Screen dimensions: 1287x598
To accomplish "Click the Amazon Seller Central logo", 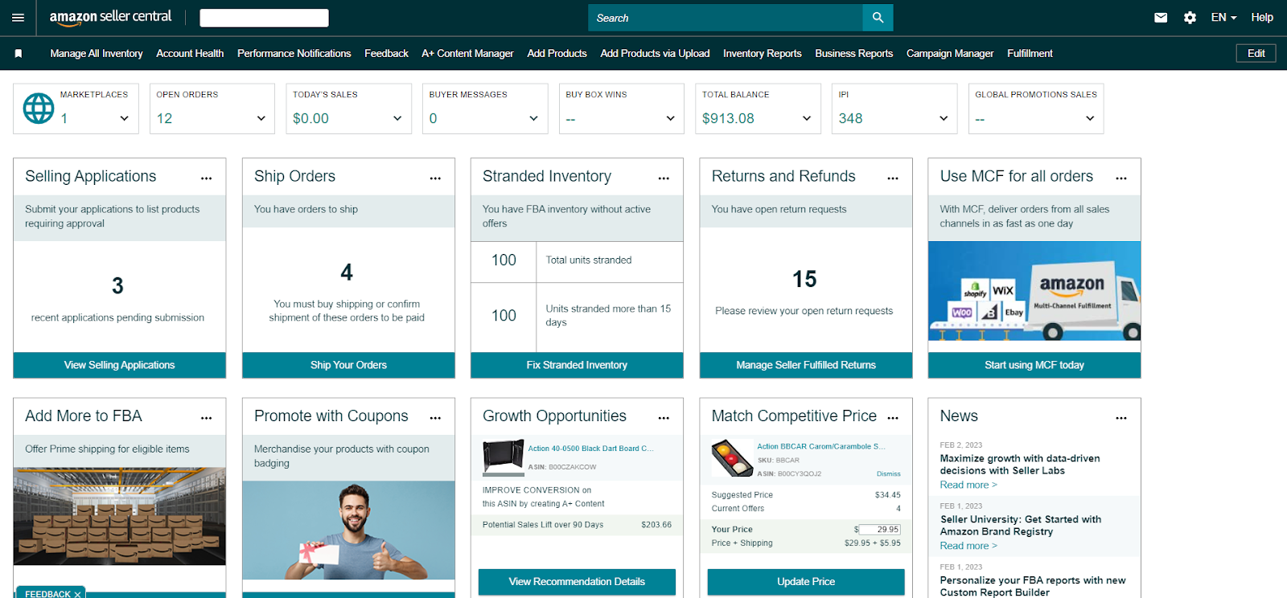I will click(110, 17).
